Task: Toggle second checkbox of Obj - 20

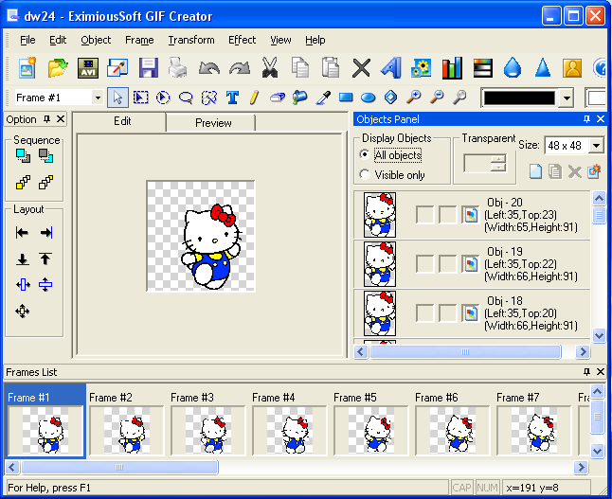Action: 448,215
